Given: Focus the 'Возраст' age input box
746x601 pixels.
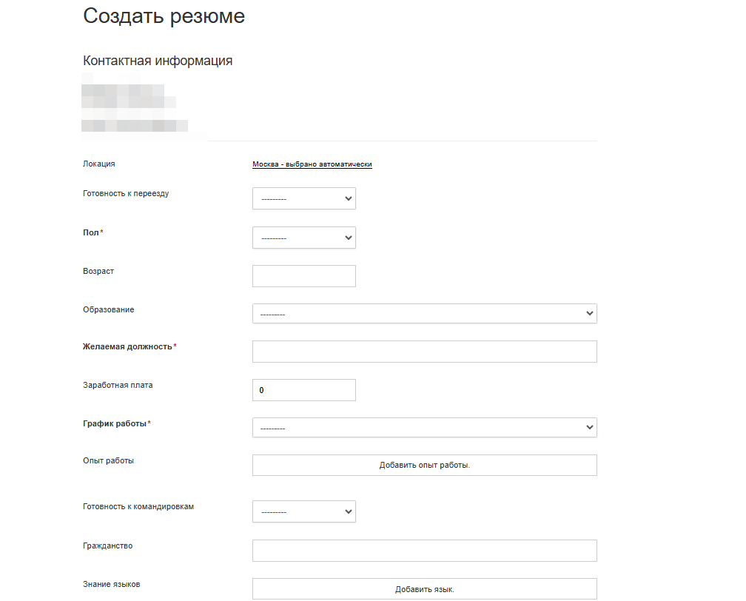Looking at the screenshot, I should [x=303, y=276].
